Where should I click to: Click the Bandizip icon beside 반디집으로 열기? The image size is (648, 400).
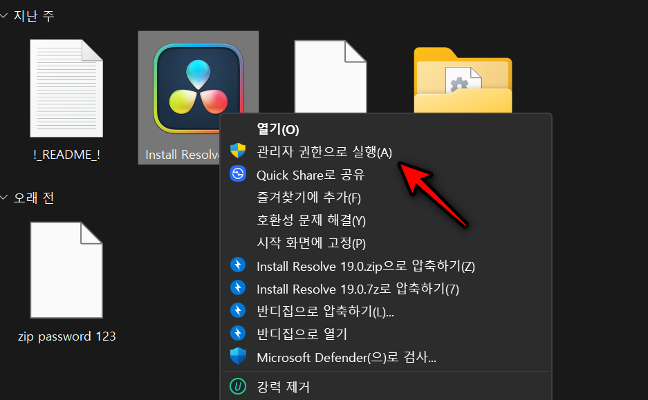click(x=238, y=333)
